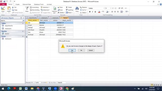Toggle Bold formatting

point(90,12)
